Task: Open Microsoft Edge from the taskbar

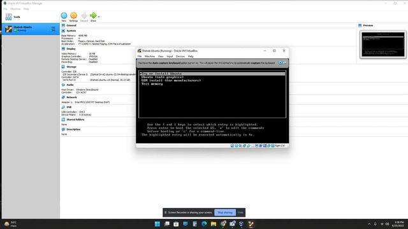Action: coord(204,224)
